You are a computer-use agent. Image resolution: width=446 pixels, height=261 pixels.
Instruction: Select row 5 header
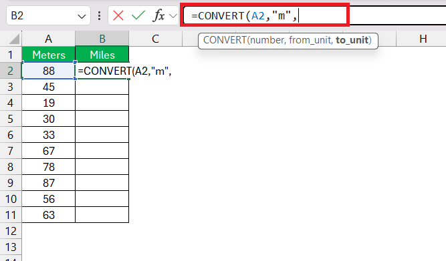coord(11,119)
